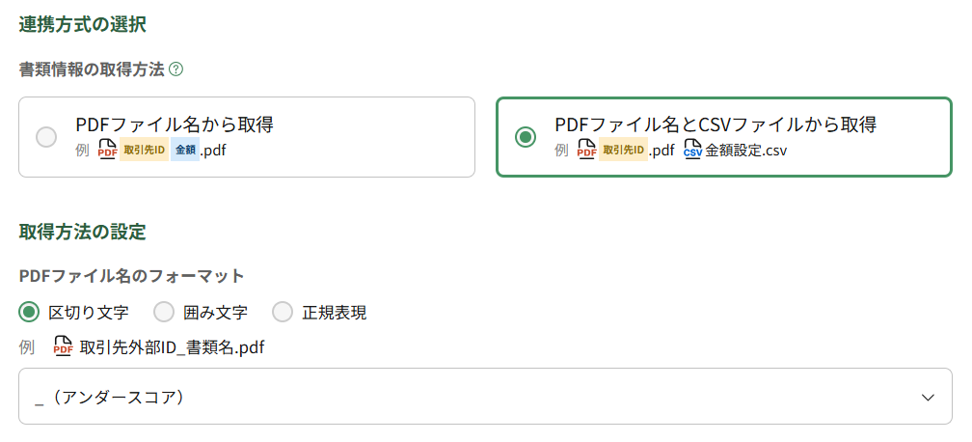Click the PDF icon beside 取引先外部ID_書類名.pdf

(x=63, y=346)
